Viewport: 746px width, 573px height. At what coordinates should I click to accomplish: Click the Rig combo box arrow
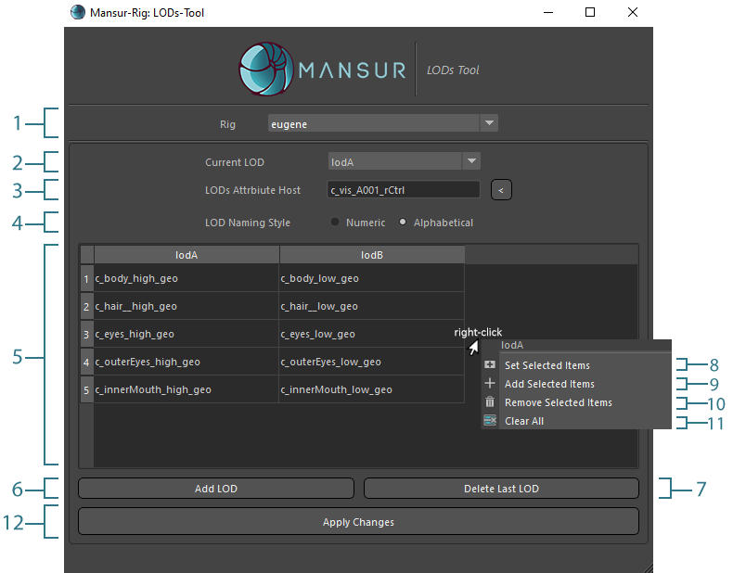point(488,122)
